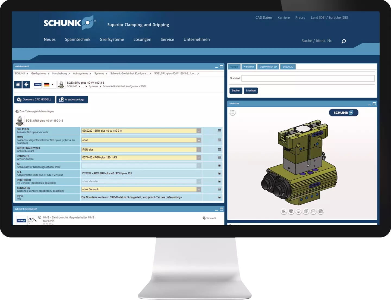This screenshot has width=391, height=300.
Task: Click the search magnifier icon in the header
Action: (343, 41)
